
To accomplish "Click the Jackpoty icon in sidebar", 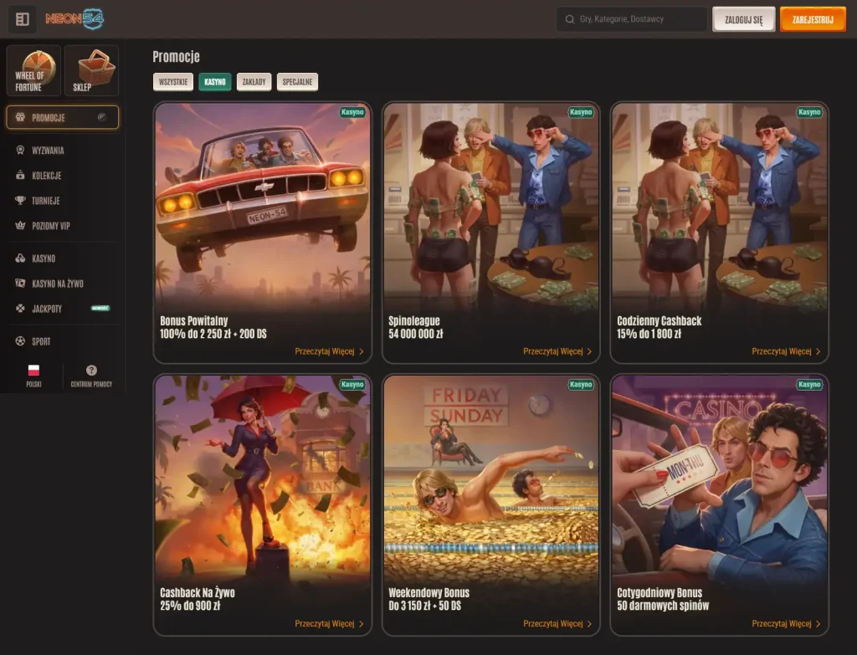I will click(20, 309).
